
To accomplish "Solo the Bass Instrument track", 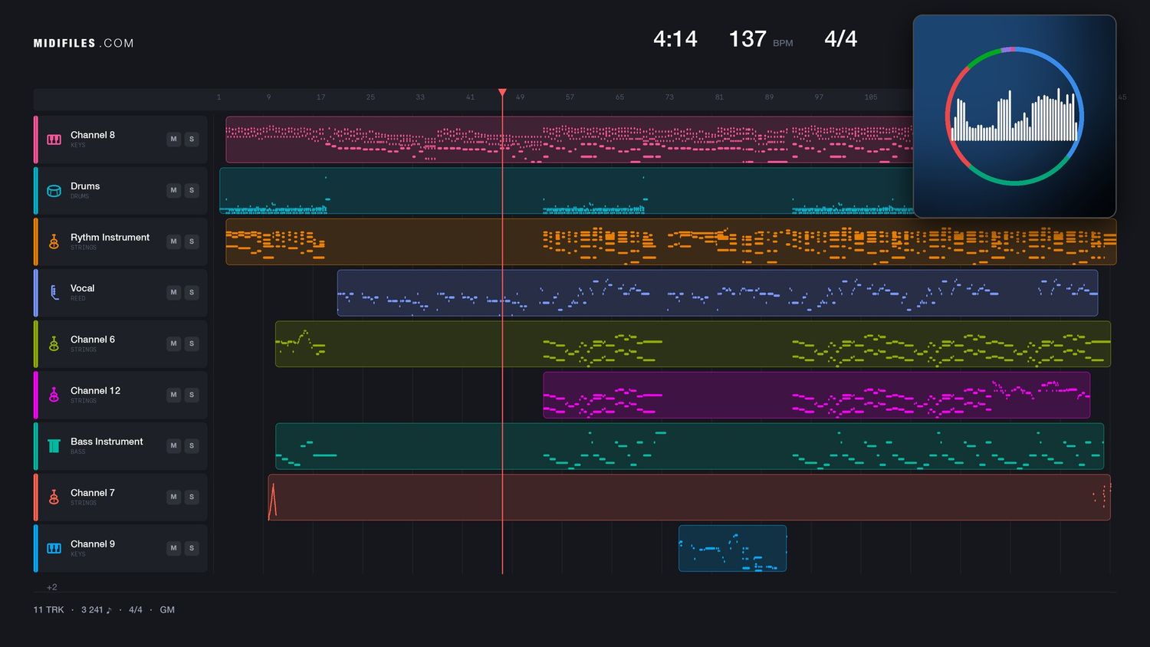I will coord(192,446).
